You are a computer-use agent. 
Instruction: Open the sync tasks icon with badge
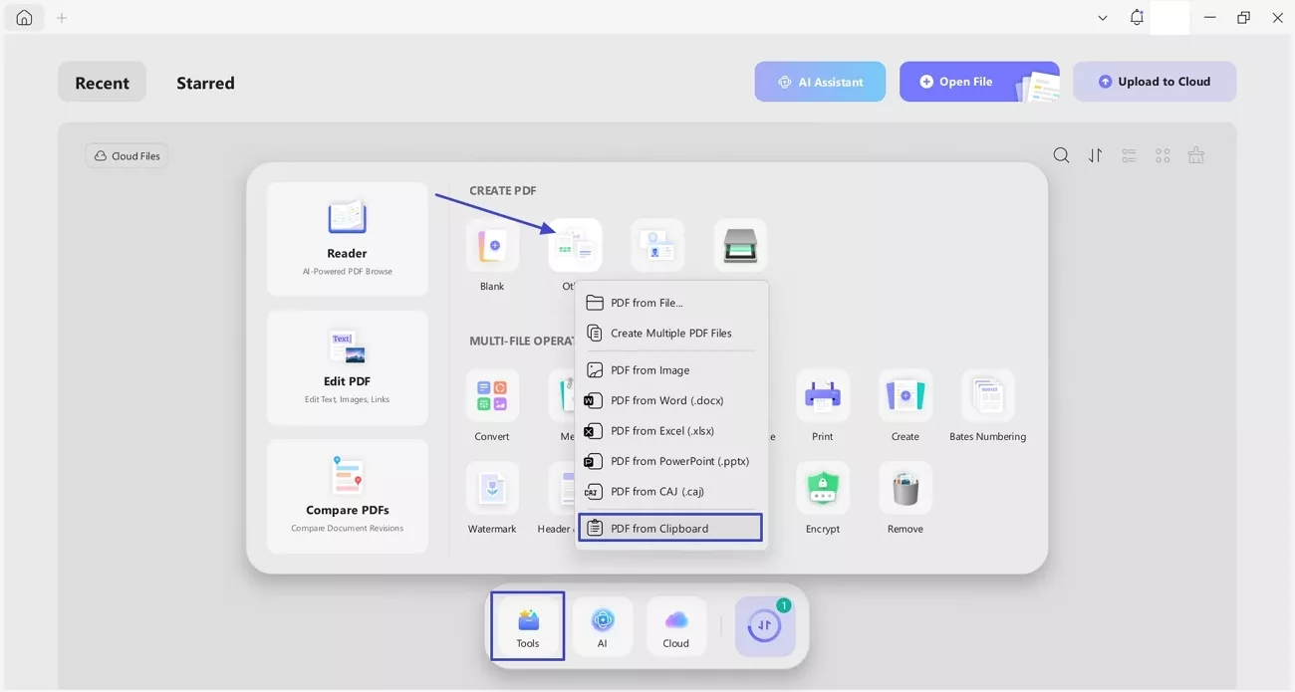coord(765,626)
